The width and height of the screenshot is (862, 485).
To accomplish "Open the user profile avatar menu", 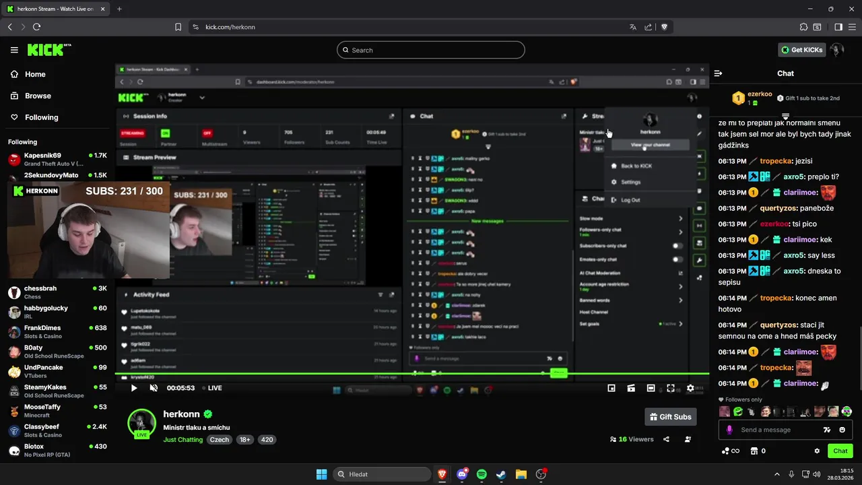I will [837, 50].
